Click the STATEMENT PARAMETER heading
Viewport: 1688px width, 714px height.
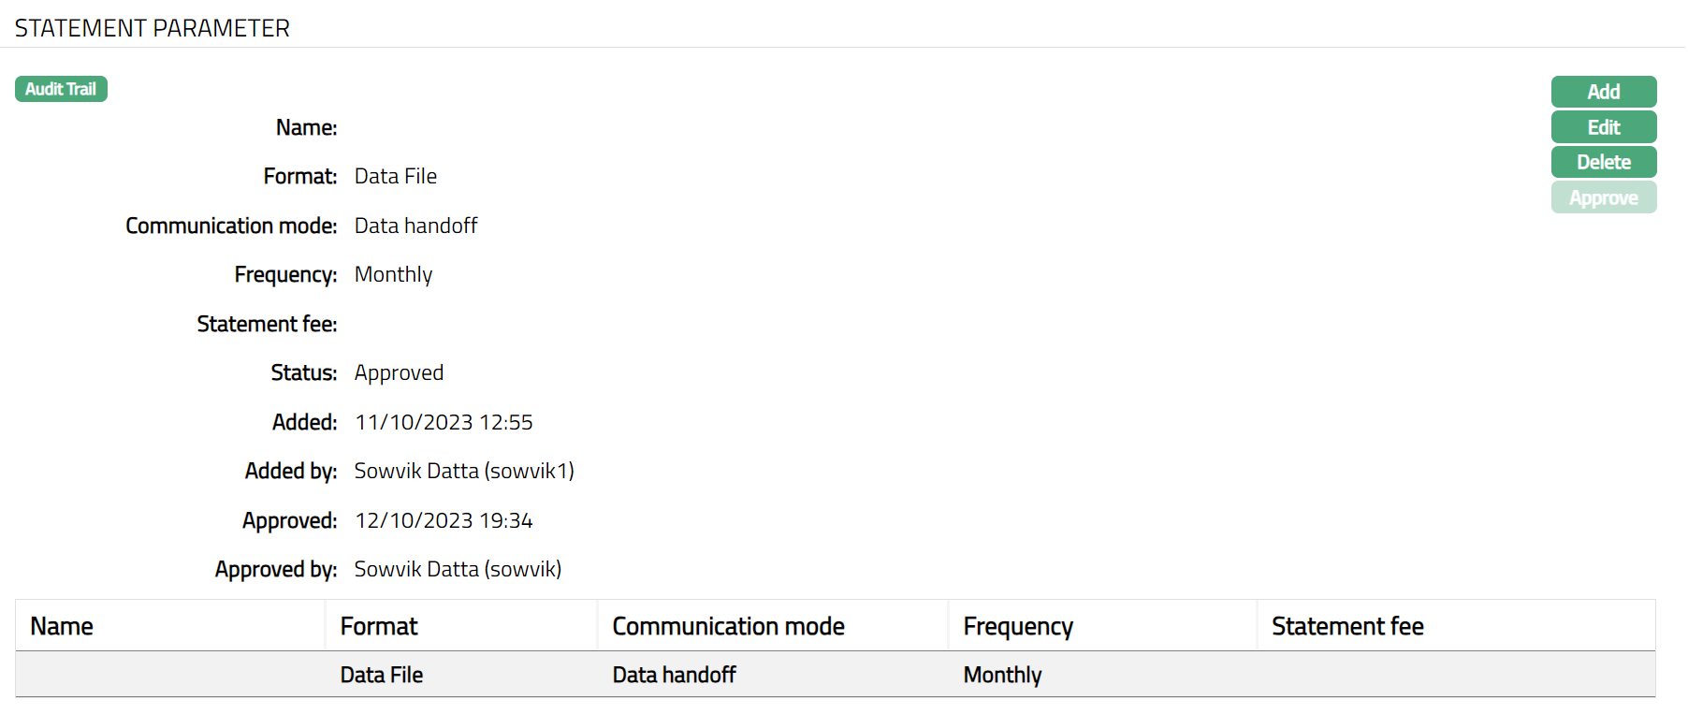tap(153, 28)
